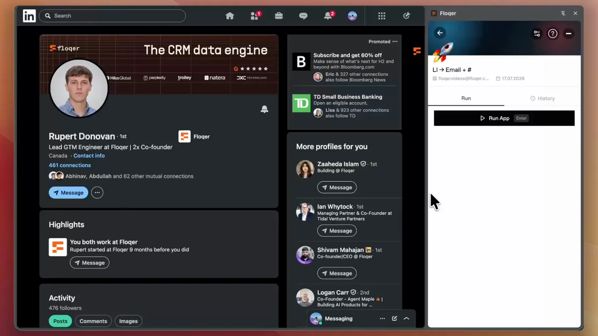Viewport: 598px width, 336px height.
Task: Go back using the Floqer panel arrow
Action: 440,33
